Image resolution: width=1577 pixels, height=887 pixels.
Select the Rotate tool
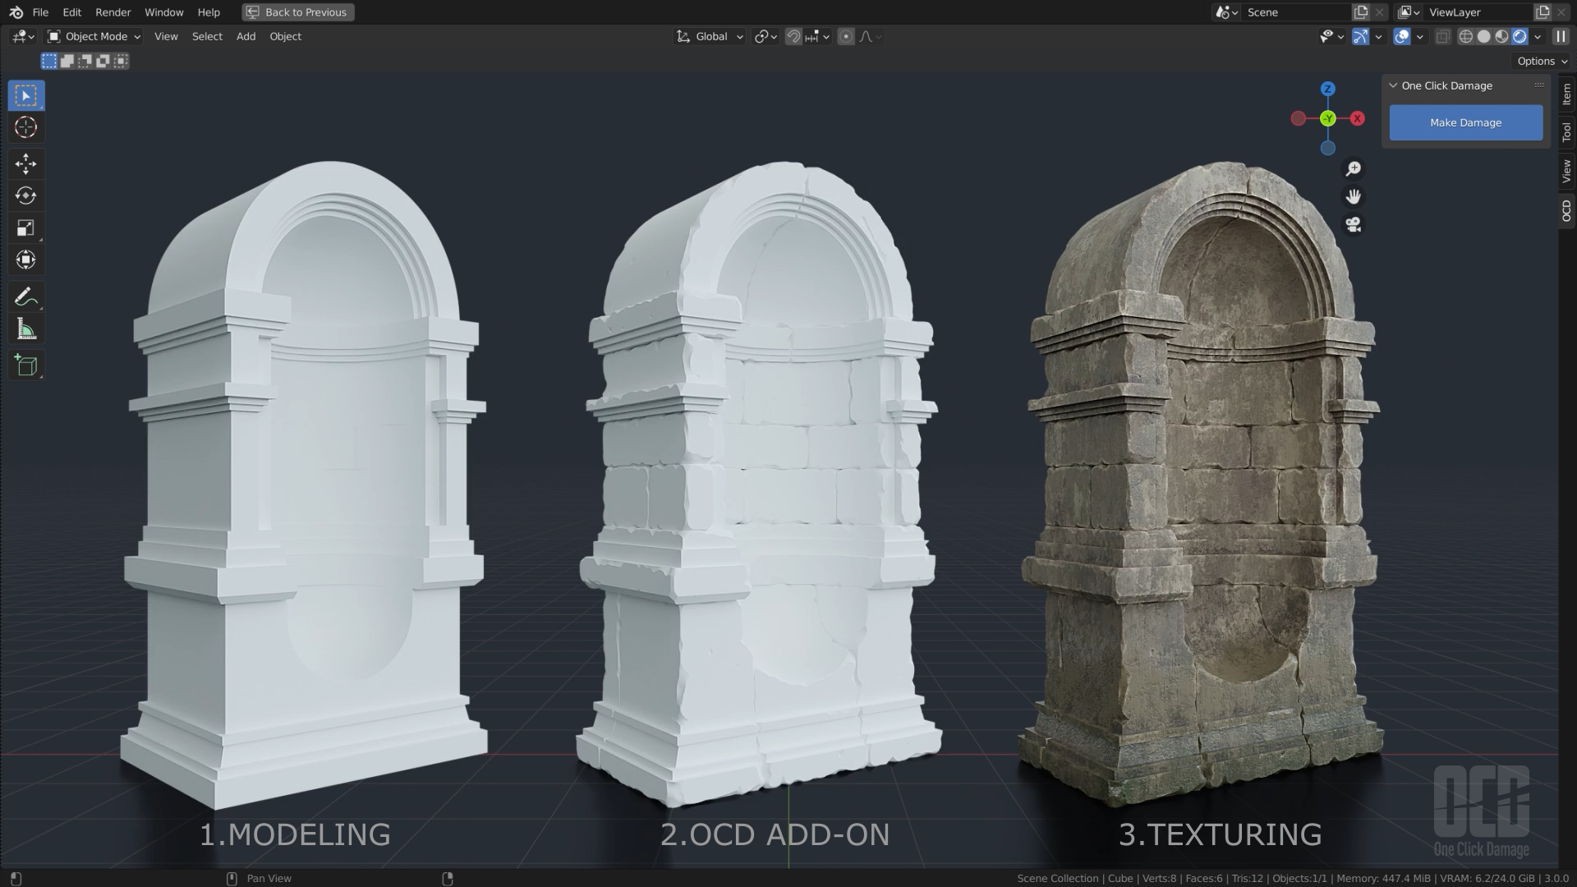click(25, 195)
